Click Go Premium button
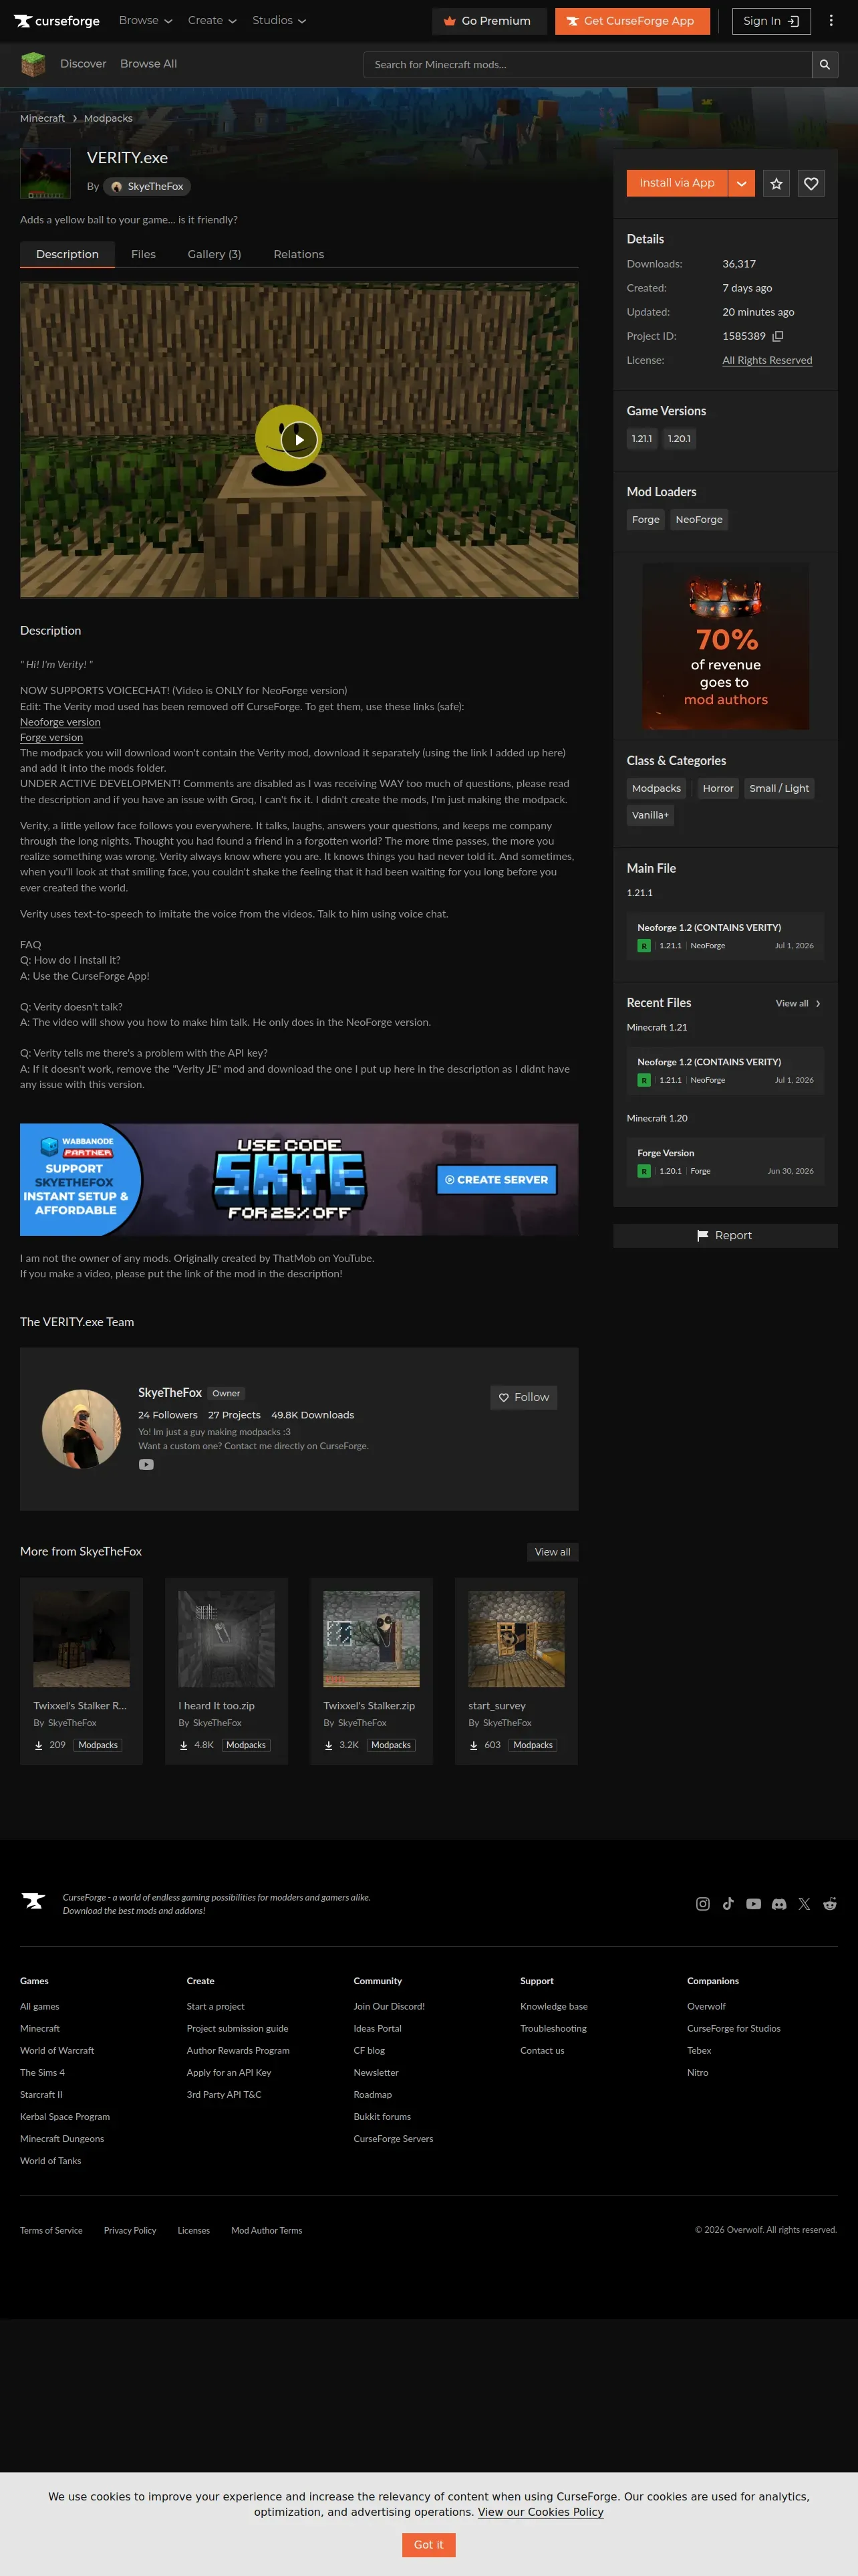Viewport: 858px width, 2576px height. [x=489, y=21]
